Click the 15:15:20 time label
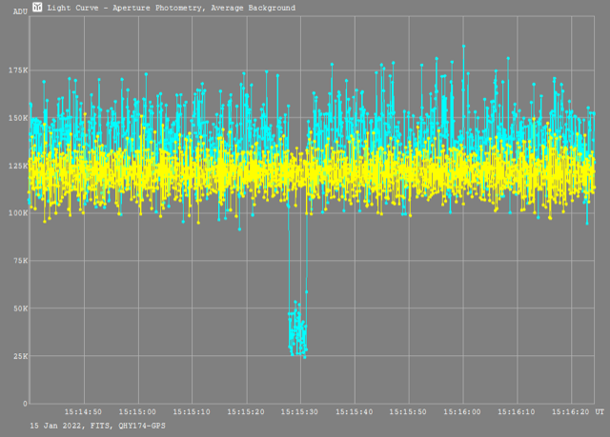 click(x=246, y=411)
